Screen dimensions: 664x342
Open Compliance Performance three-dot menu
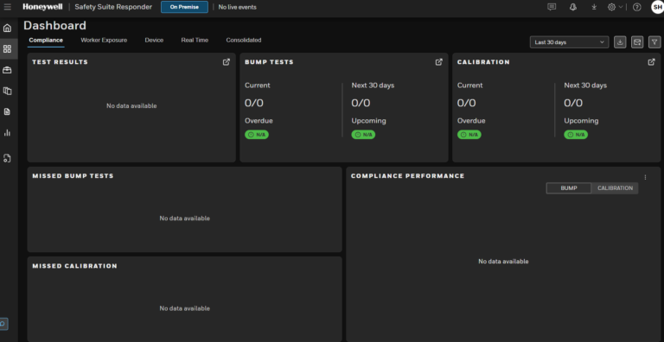tap(645, 177)
